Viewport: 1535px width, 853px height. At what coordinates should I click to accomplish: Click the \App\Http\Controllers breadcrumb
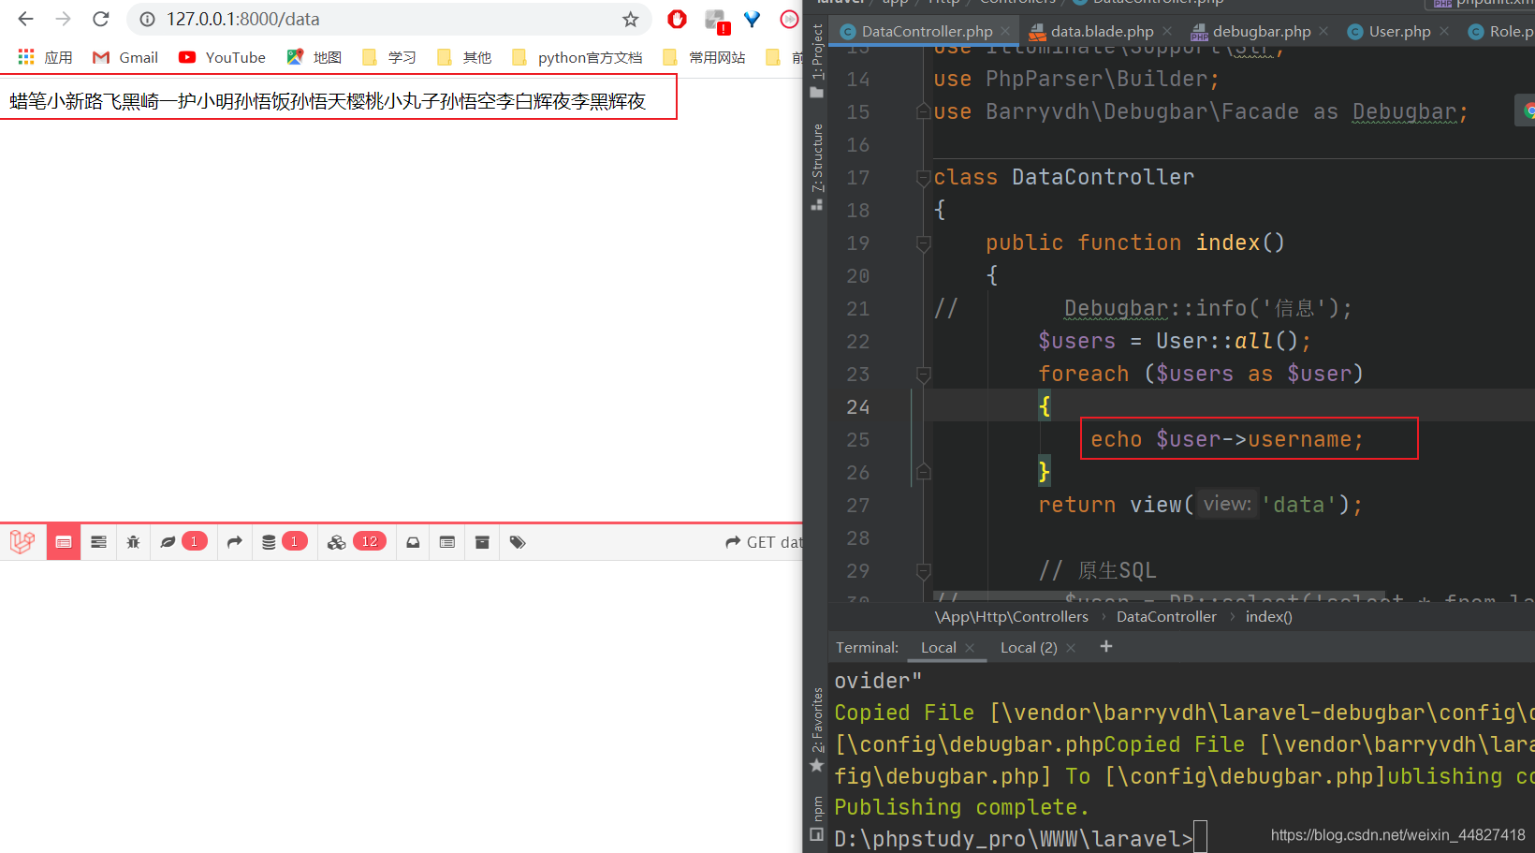click(1012, 616)
